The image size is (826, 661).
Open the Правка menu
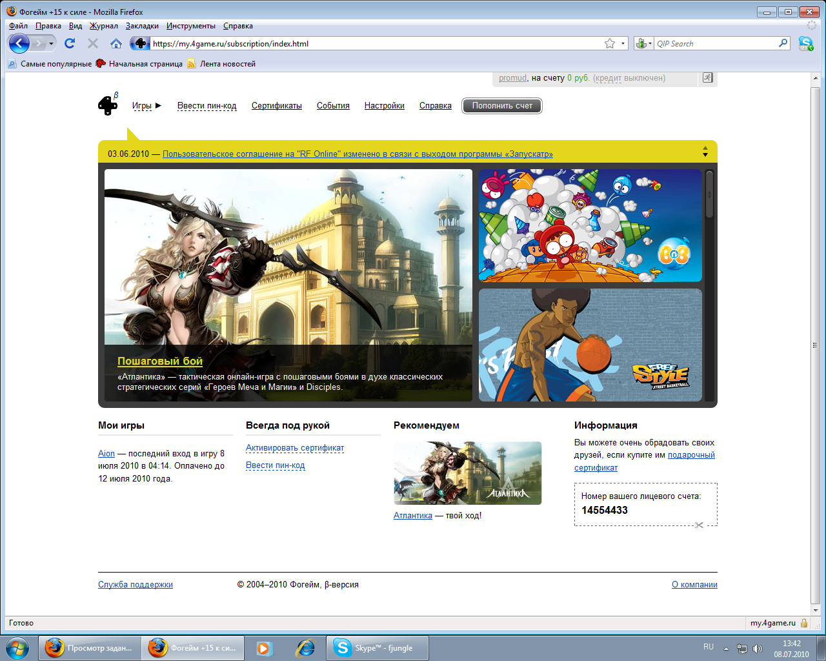tap(48, 26)
